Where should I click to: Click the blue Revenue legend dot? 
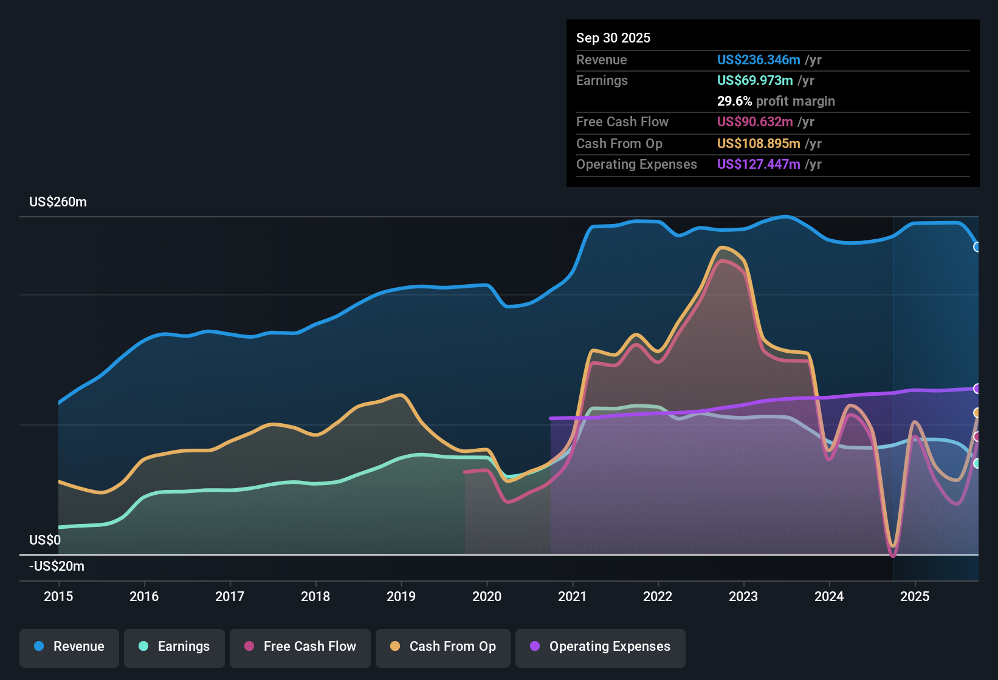(38, 647)
